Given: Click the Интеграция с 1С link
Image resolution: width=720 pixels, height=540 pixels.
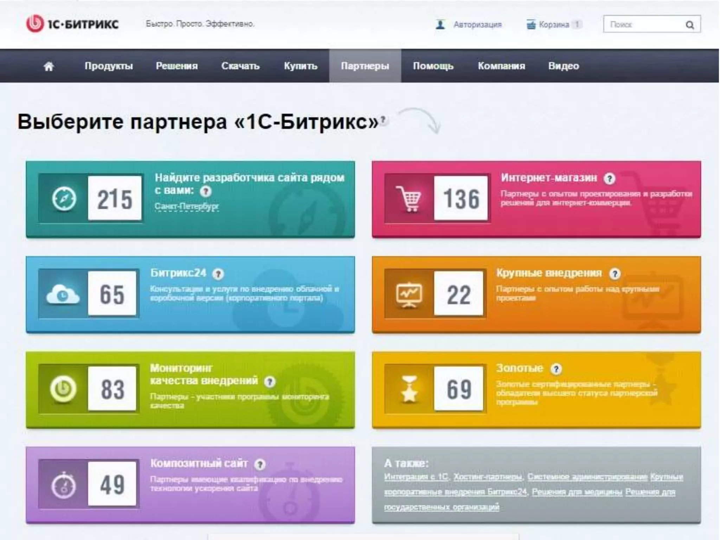Looking at the screenshot, I should coord(416,477).
